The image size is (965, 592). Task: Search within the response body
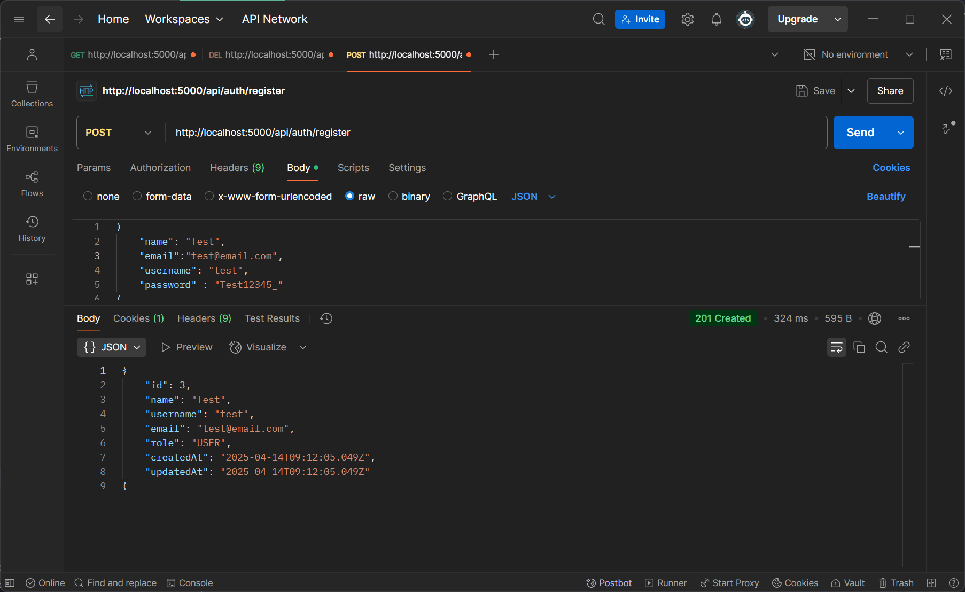click(x=882, y=347)
